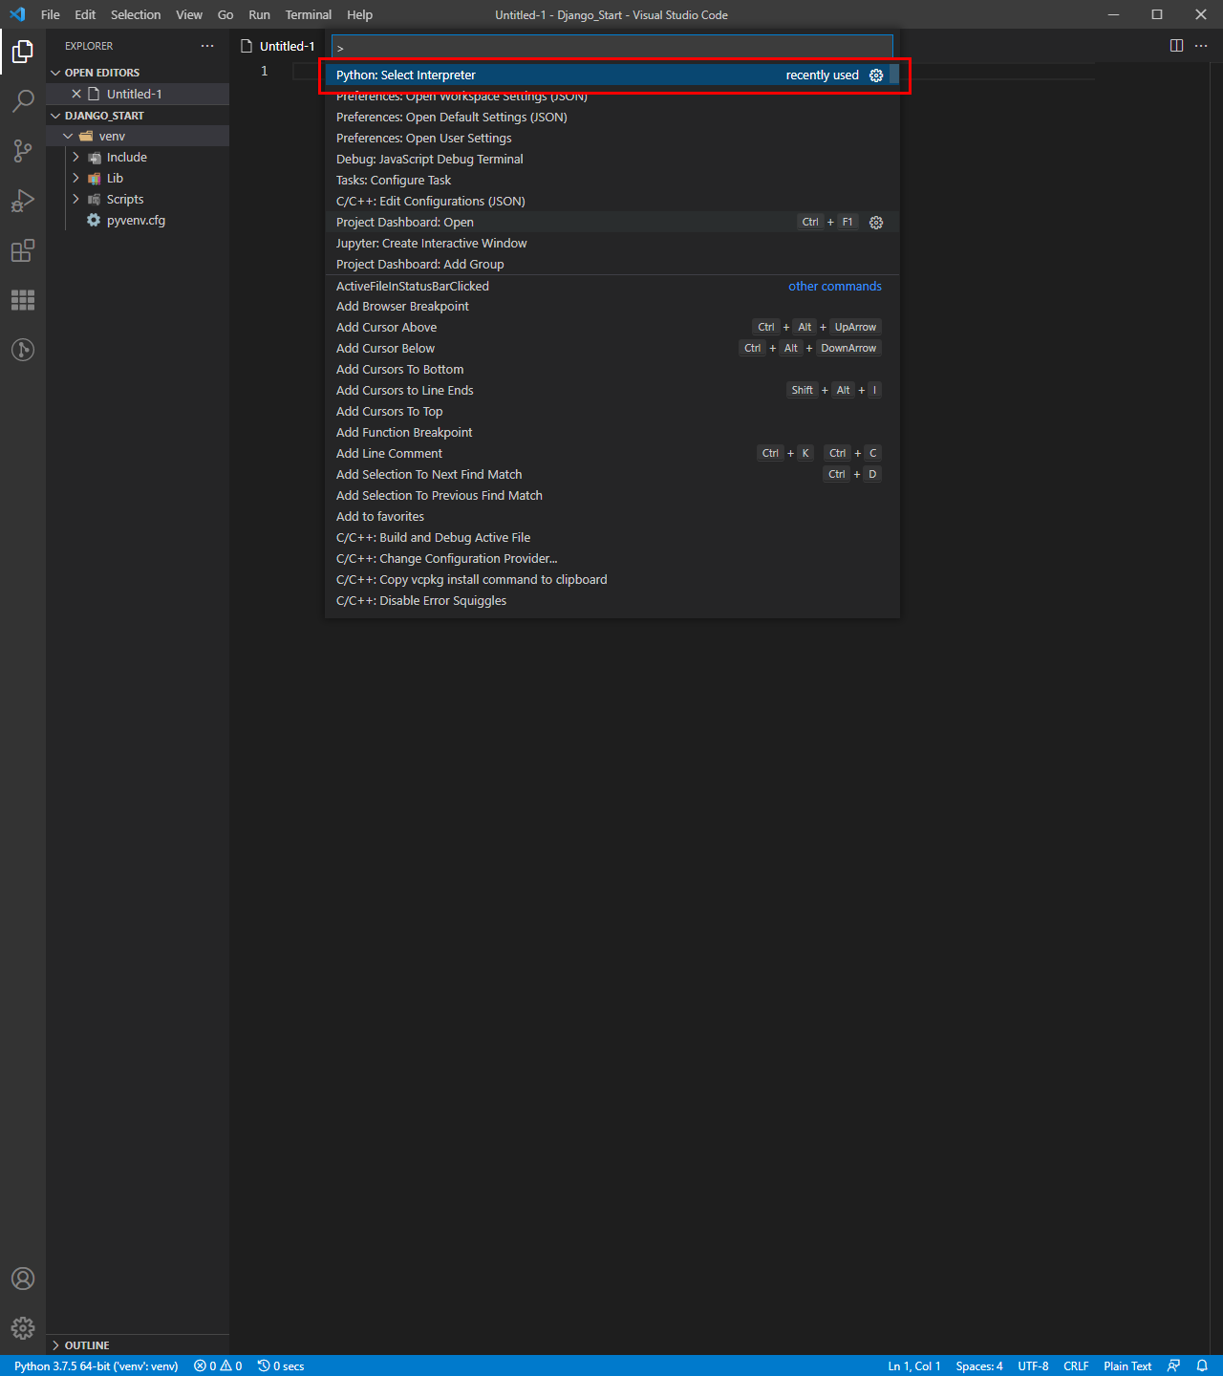Choose Python: Select Interpreter command
1223x1376 pixels.
pyautogui.click(x=612, y=75)
